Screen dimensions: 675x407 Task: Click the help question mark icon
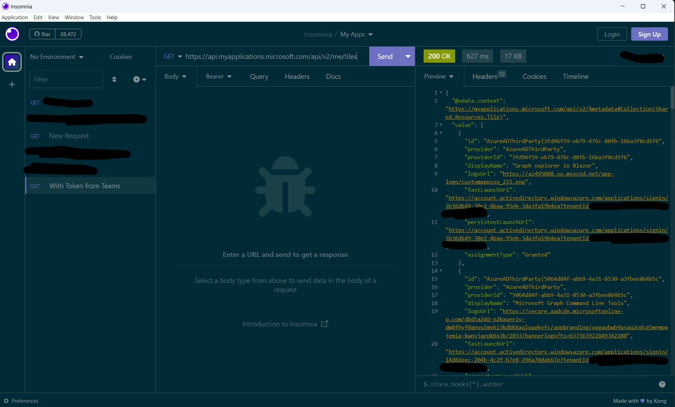pos(662,384)
